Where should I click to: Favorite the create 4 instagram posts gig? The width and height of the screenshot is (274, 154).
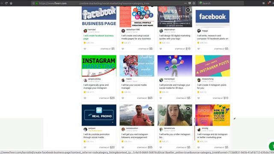click(x=199, y=98)
